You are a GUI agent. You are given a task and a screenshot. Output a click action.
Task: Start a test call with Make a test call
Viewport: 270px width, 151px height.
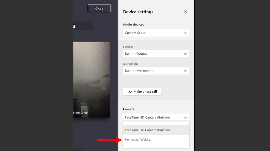pos(142,92)
